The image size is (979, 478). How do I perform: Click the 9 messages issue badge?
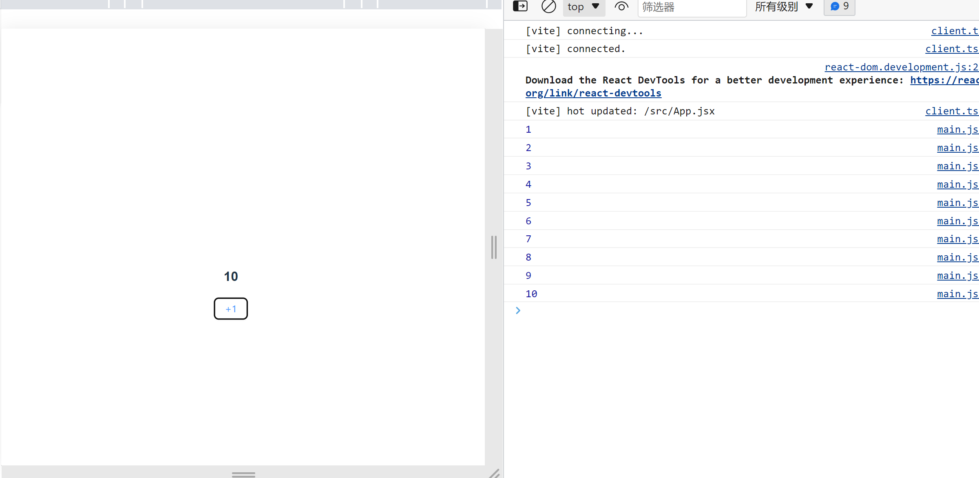tap(840, 7)
